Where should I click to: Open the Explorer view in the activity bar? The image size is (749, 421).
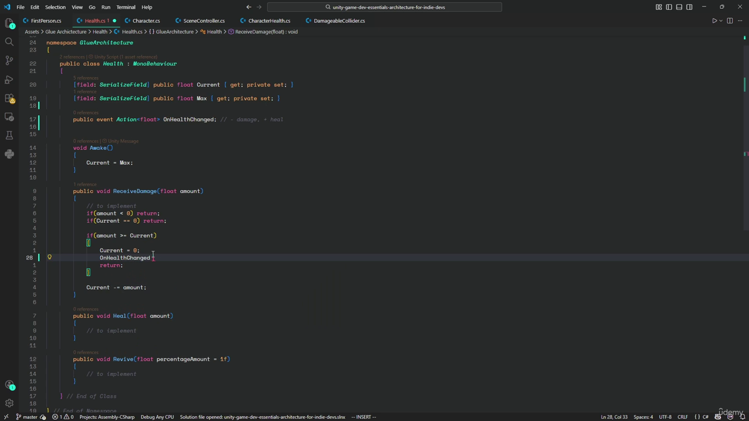coord(9,23)
